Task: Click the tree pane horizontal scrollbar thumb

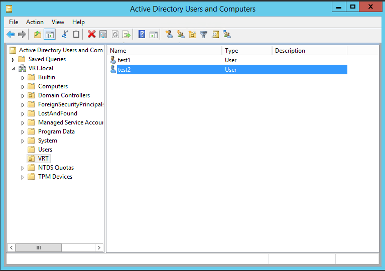Action: point(39,248)
